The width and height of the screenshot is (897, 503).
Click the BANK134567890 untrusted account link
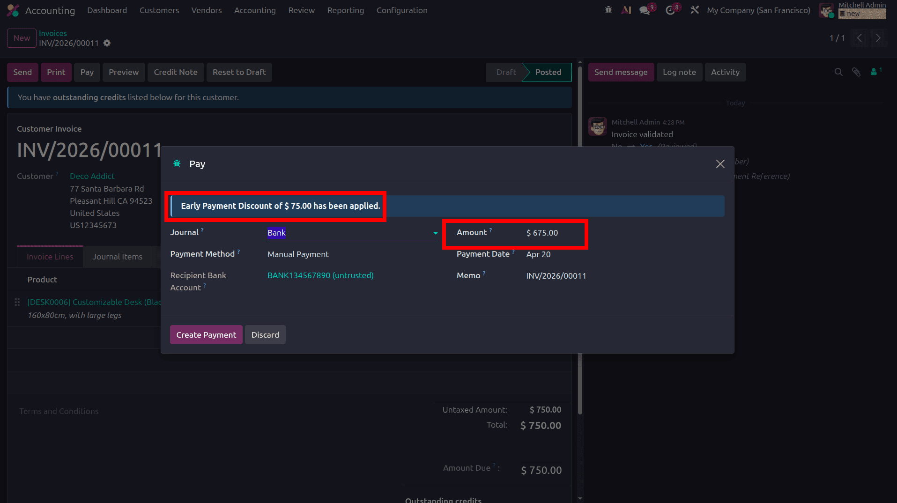coord(320,275)
